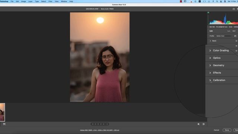The image size is (238, 134).
Task: Click the histogram graph
Action: [223, 19]
